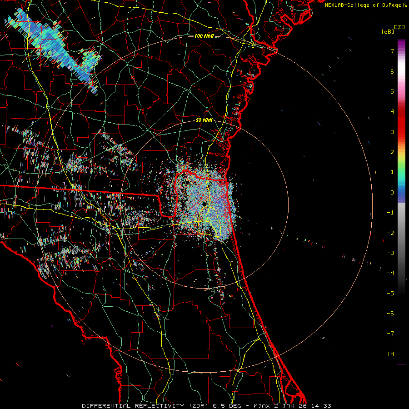Click the 5 value on the color scale
Viewport: 409px width, 409px height.
(x=392, y=91)
